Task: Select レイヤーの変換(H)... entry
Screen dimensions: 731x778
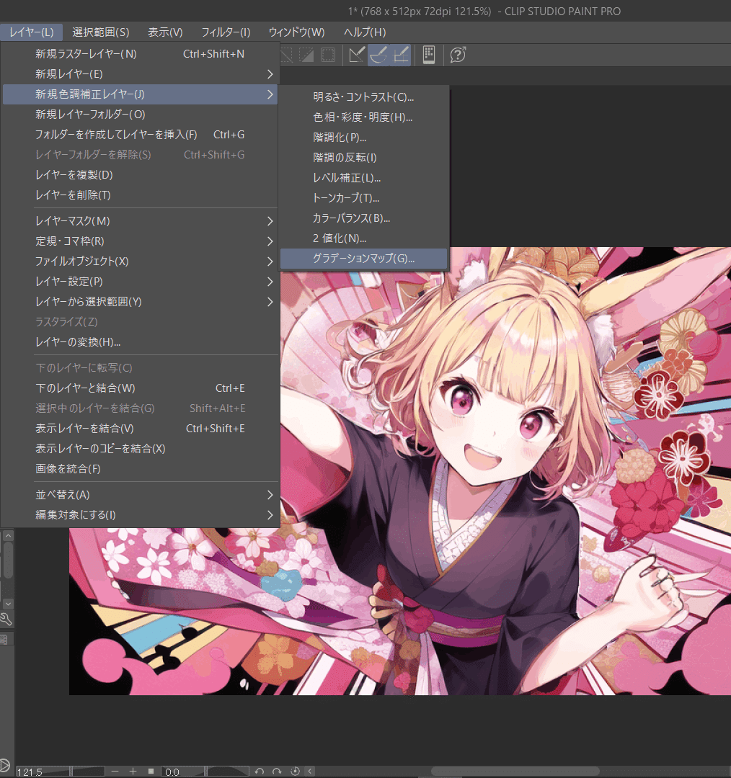Action: (141, 342)
